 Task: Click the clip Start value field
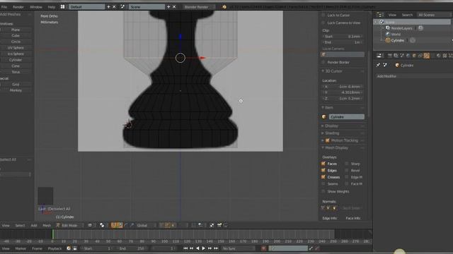343,37
